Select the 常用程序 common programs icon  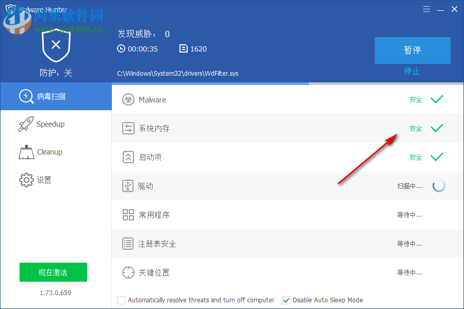[128, 215]
